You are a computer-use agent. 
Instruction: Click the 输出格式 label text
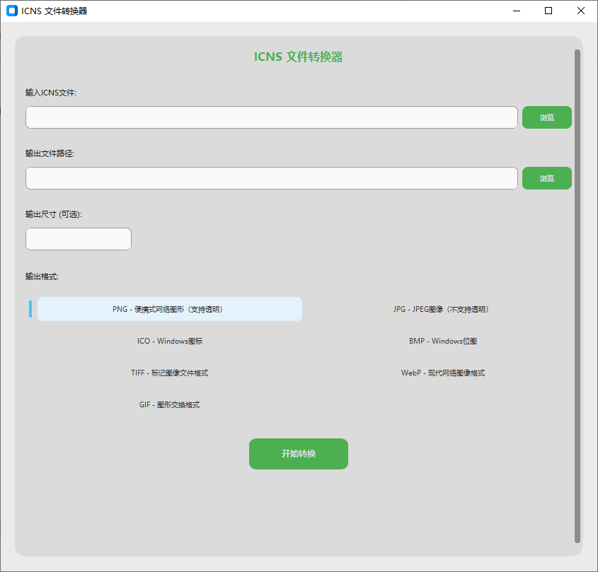(42, 276)
